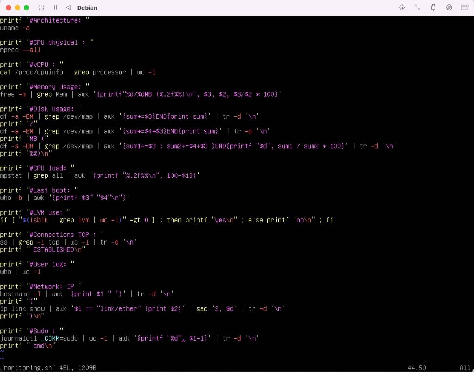474x372 pixels.
Task: Click the '#CPU physical : ' printf line
Action: tap(46, 42)
